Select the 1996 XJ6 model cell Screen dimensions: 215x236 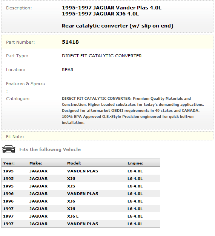click(x=71, y=201)
